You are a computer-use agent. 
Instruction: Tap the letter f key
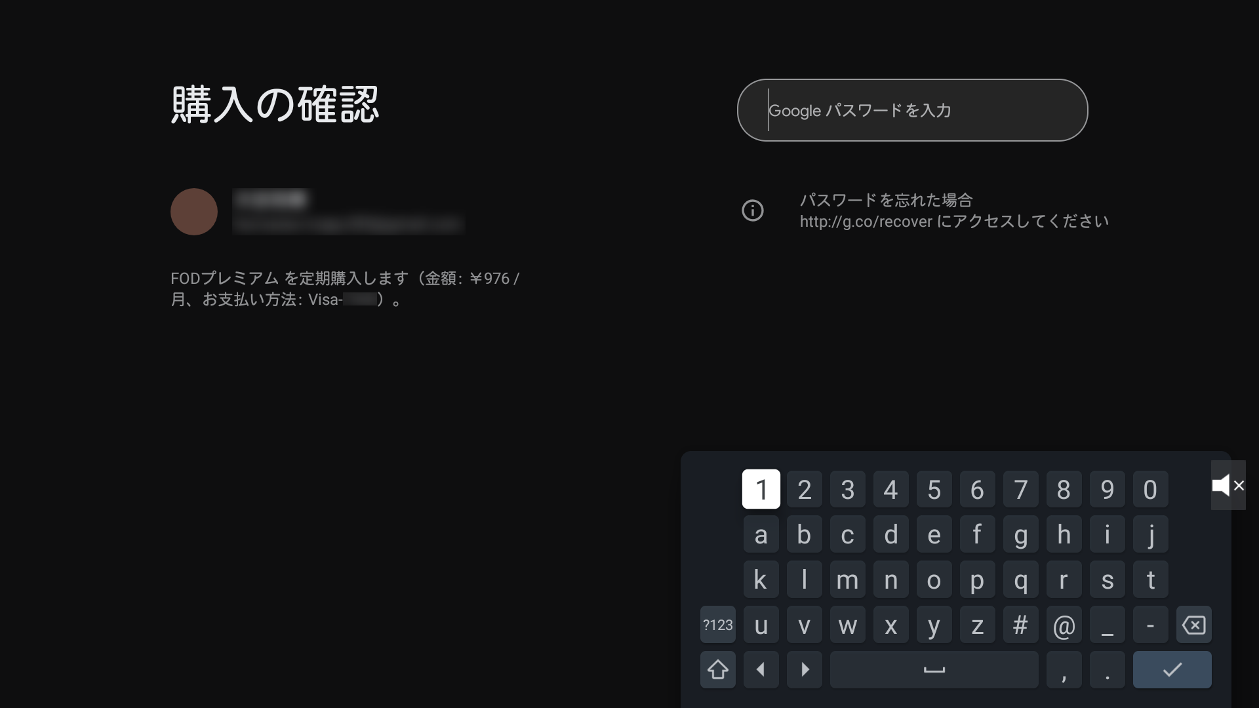(977, 534)
